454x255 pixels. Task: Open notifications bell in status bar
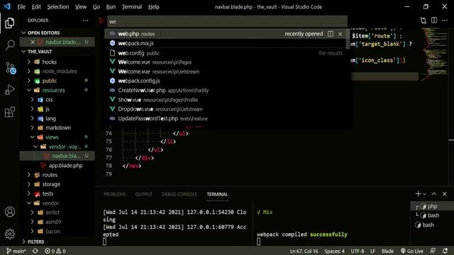(445, 251)
